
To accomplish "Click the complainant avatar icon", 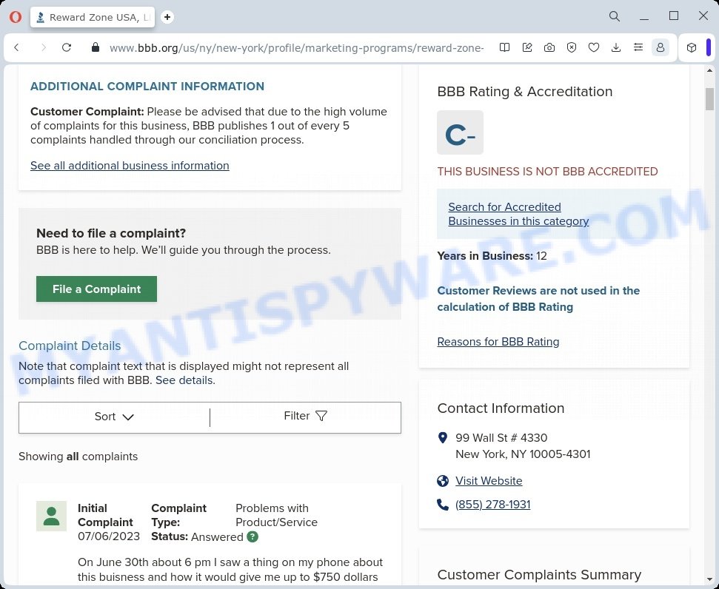I will tap(51, 516).
